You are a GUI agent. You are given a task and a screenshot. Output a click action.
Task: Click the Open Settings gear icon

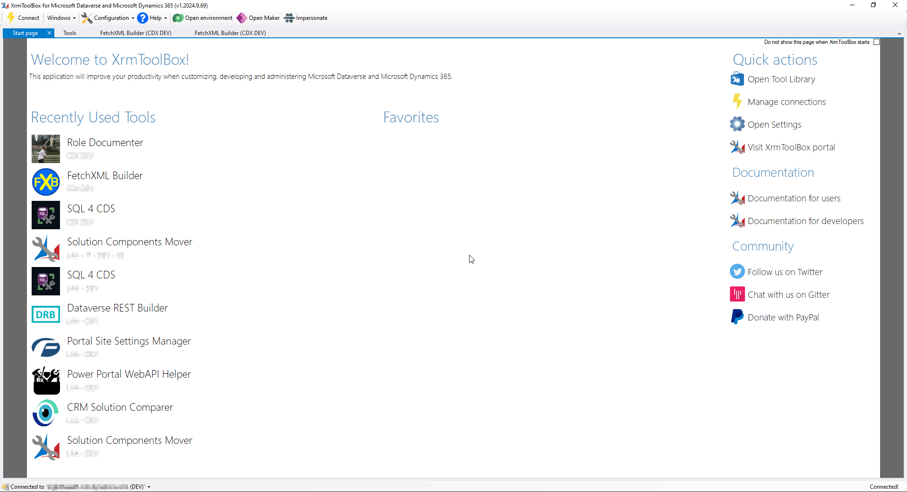(737, 124)
